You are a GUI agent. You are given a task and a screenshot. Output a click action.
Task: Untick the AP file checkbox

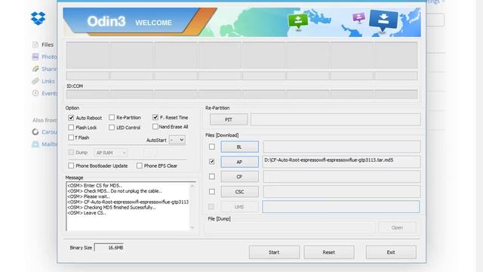(x=212, y=162)
